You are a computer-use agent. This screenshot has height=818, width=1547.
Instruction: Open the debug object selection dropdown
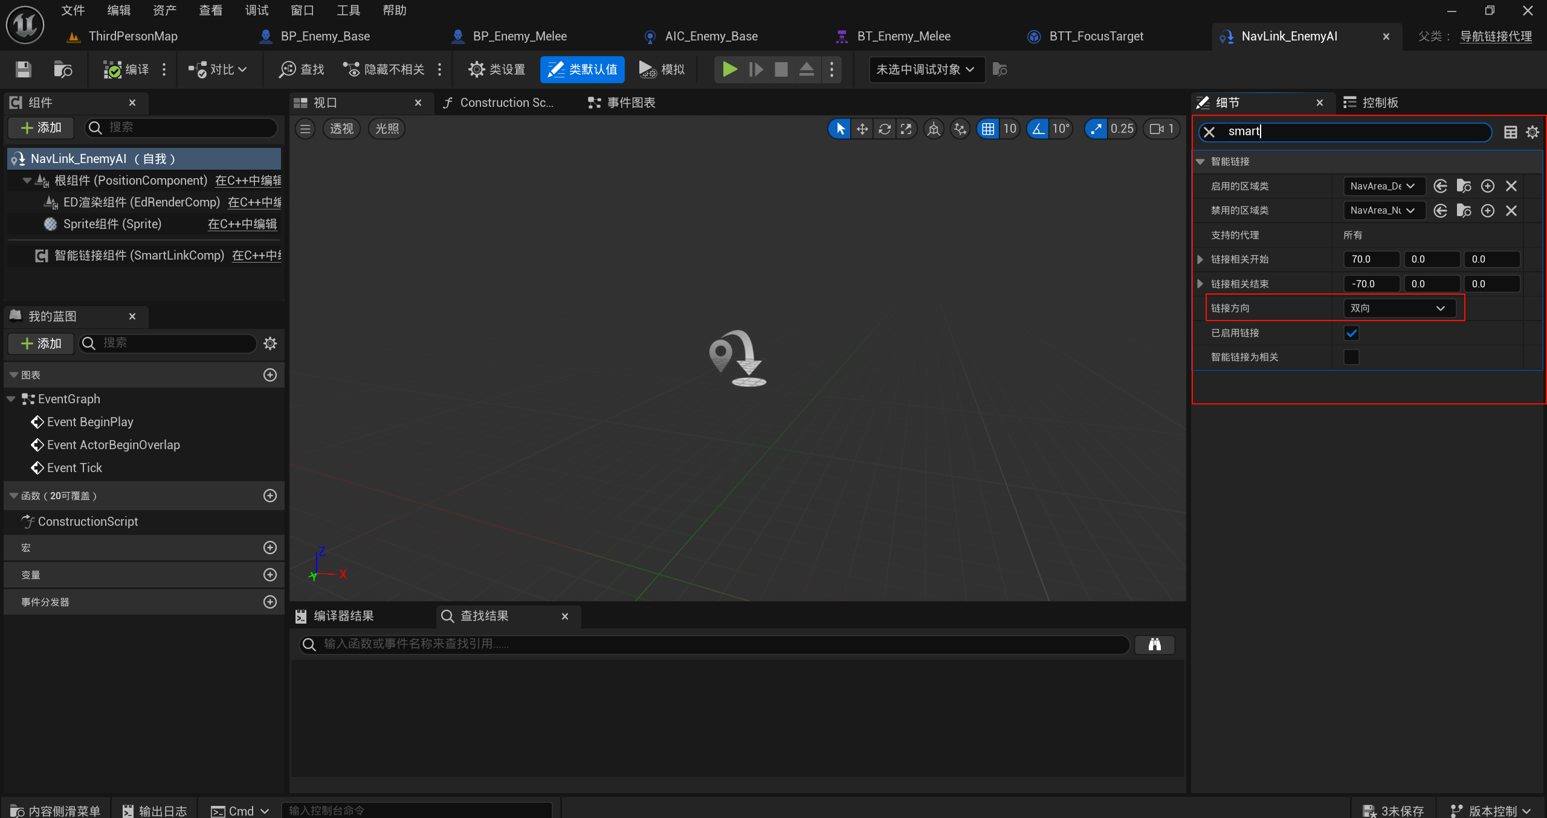pos(925,69)
